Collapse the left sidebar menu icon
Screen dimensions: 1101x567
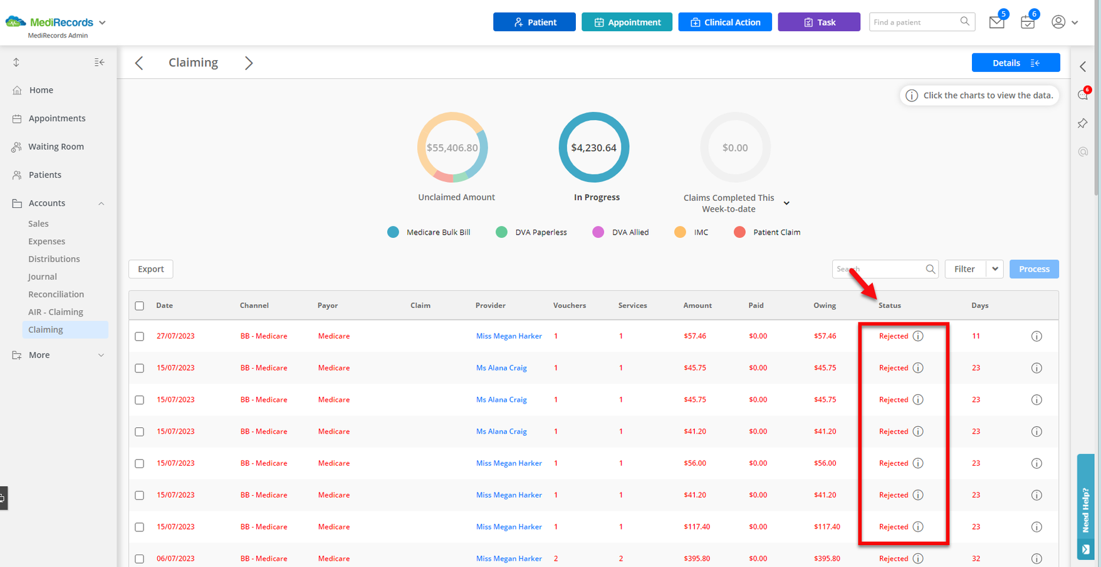[x=99, y=63]
